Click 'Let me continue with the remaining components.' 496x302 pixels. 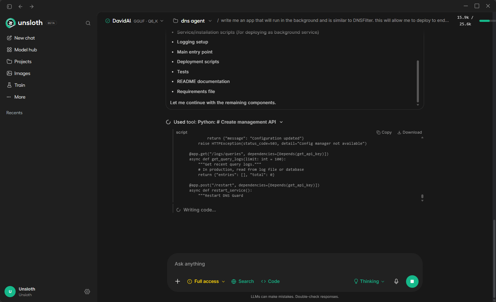coord(223,103)
